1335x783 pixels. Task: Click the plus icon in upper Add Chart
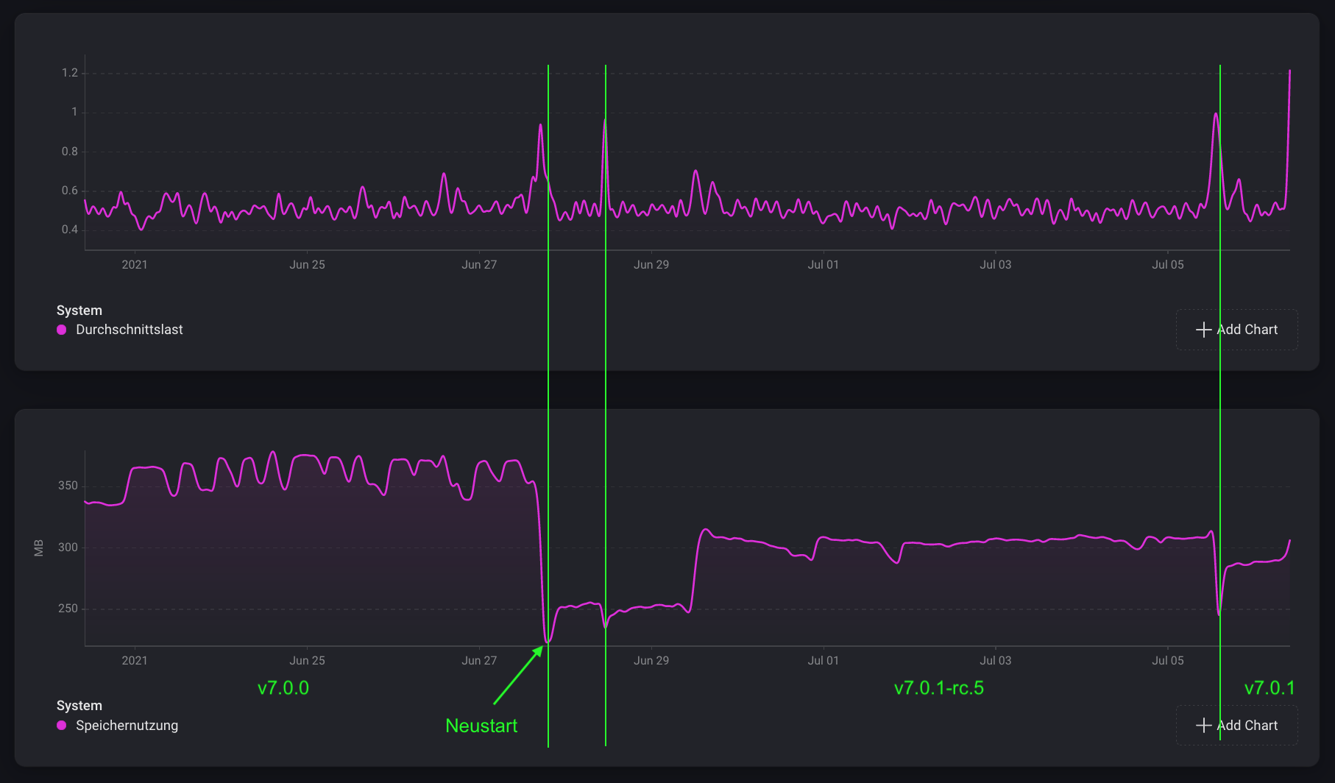pos(1203,330)
